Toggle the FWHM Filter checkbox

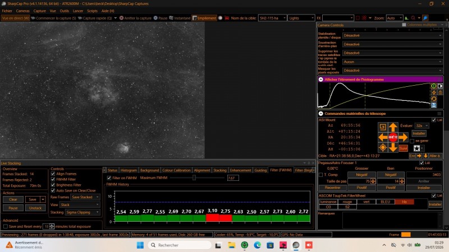(x=53, y=179)
